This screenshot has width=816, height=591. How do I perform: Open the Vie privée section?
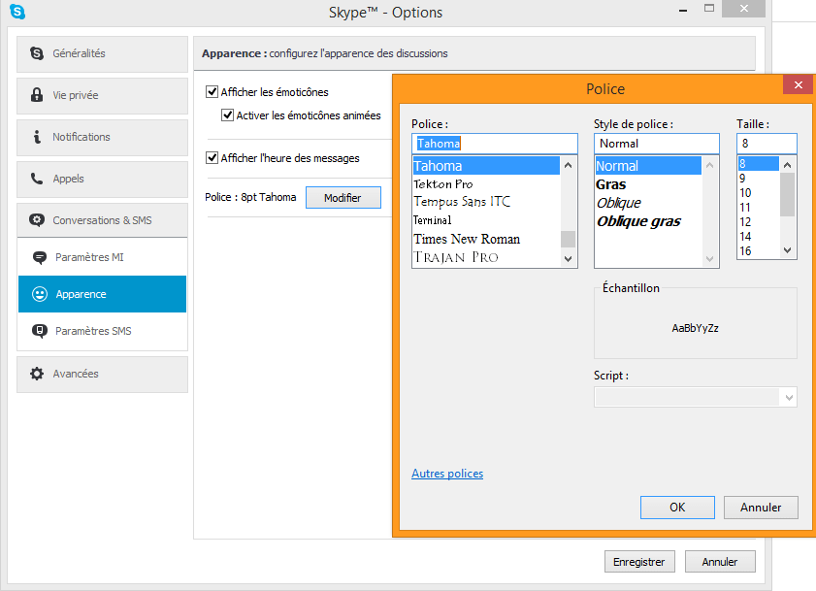[x=102, y=95]
